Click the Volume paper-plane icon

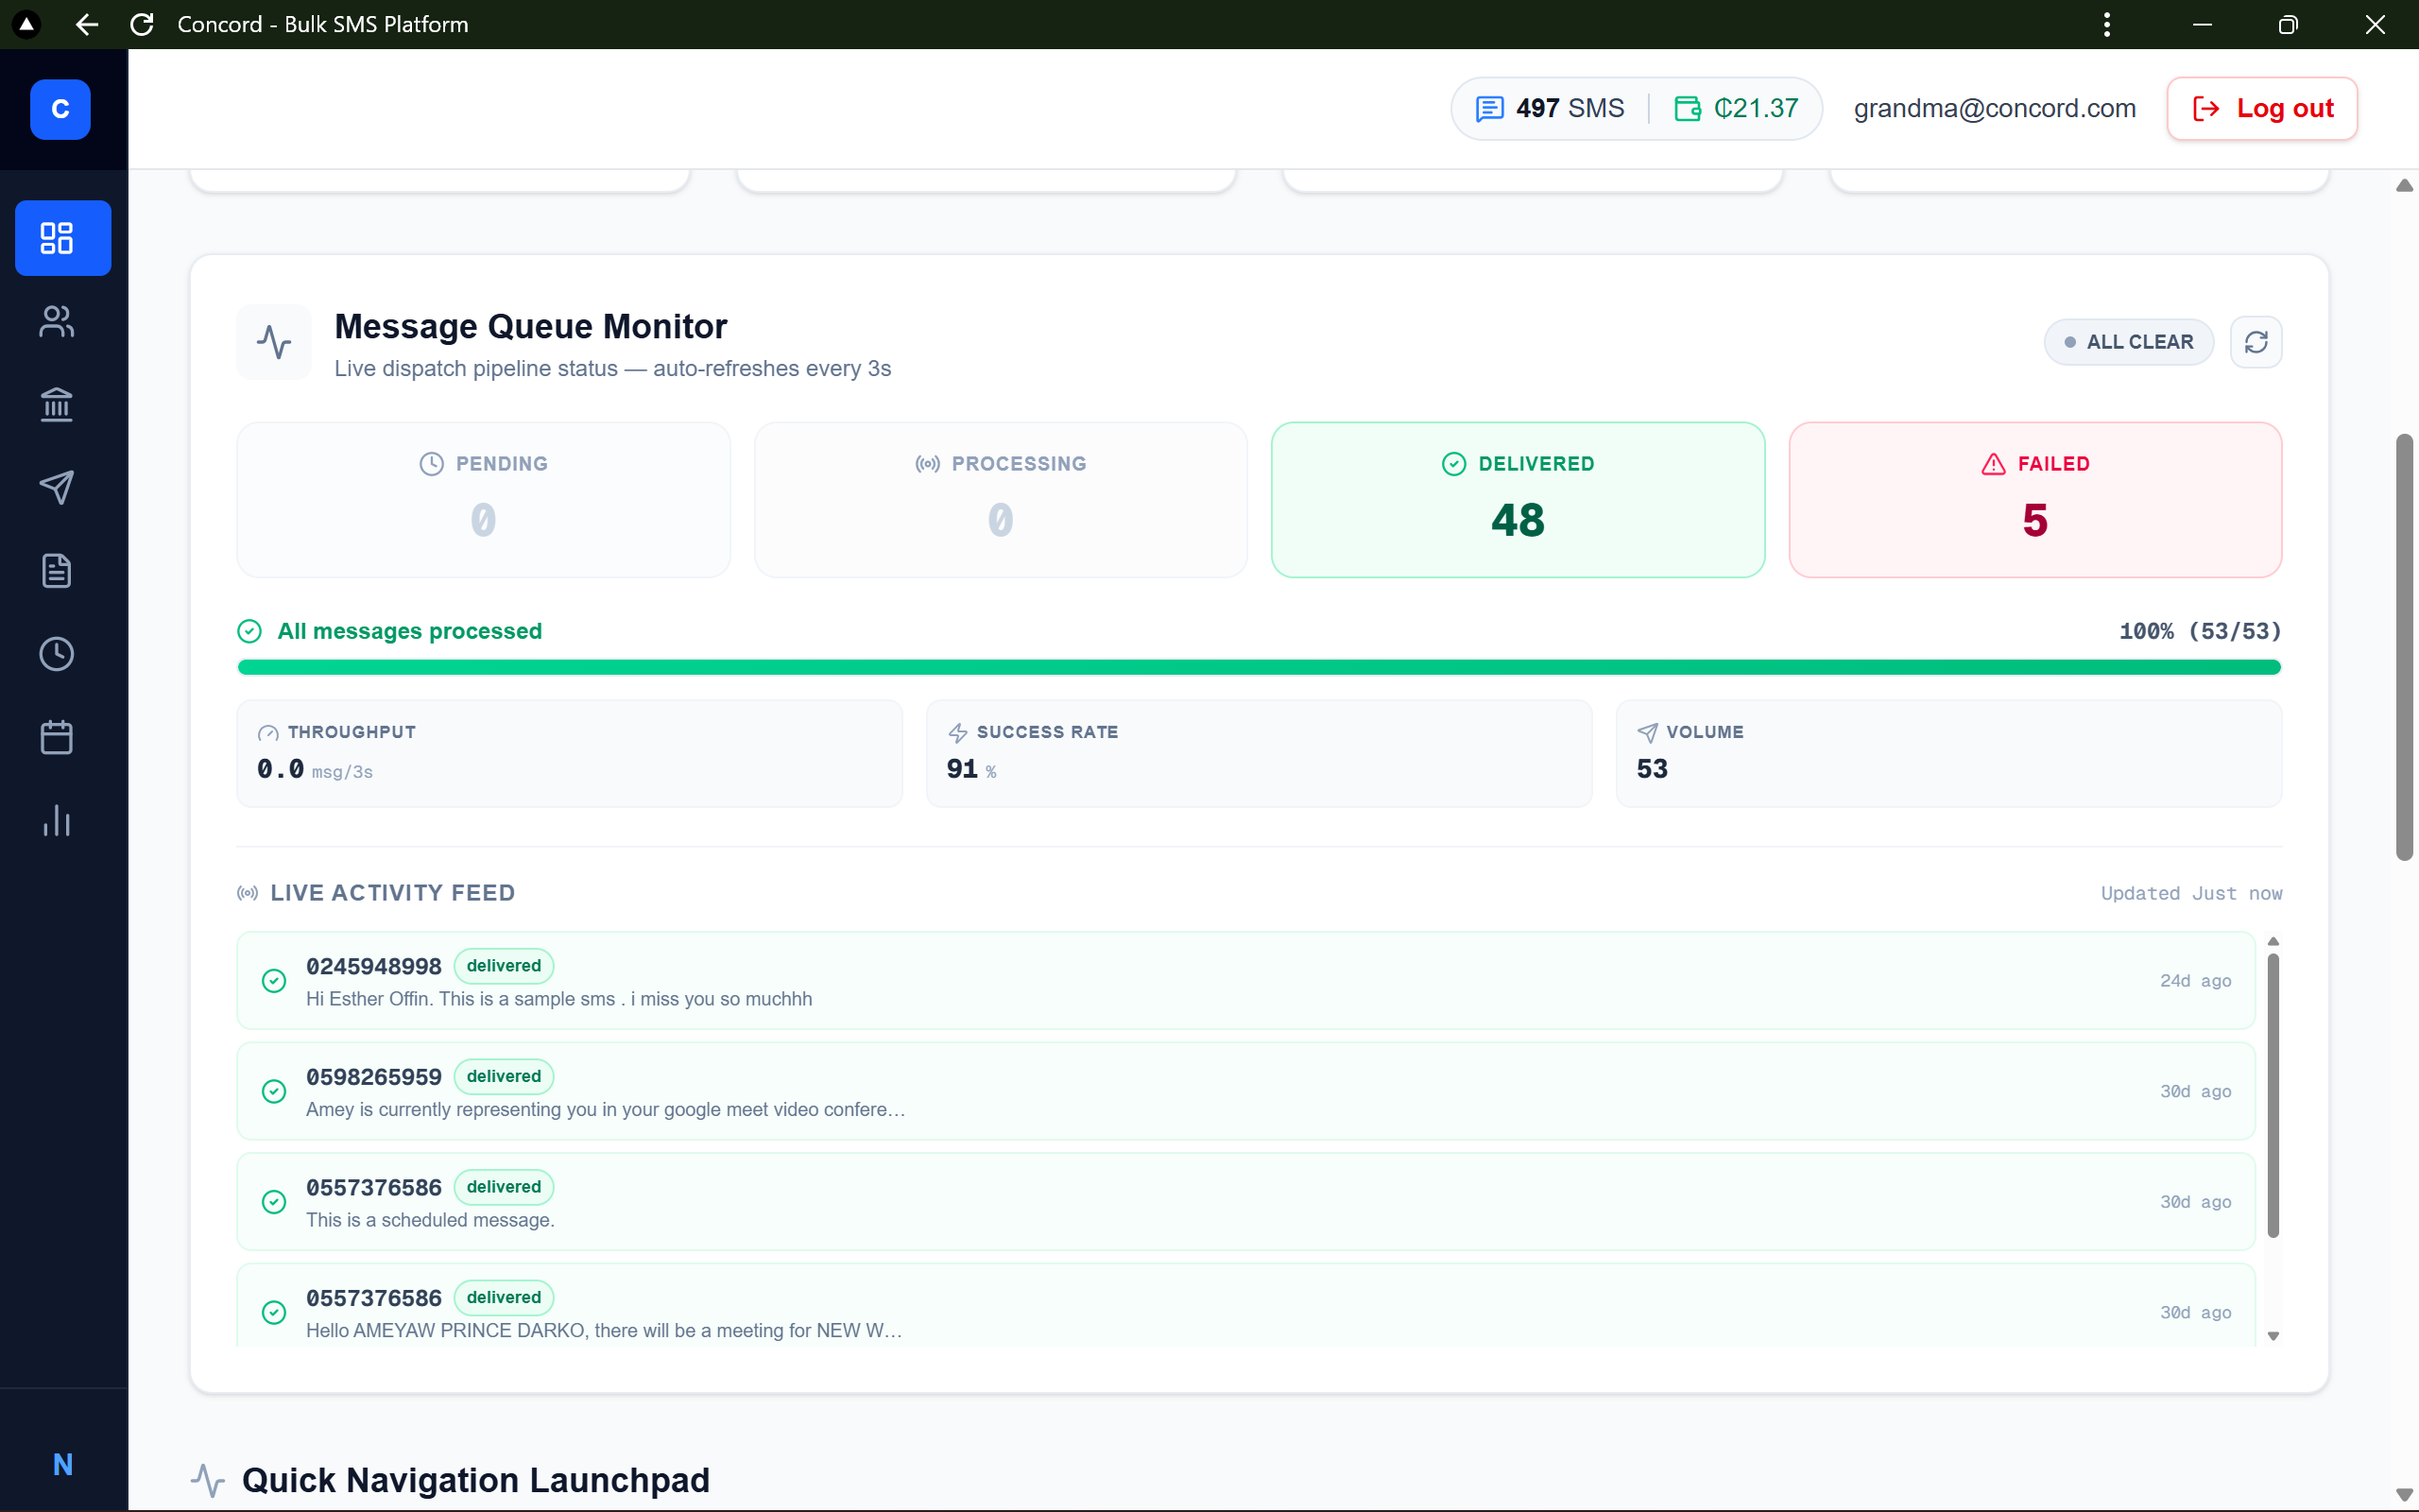tap(1647, 733)
